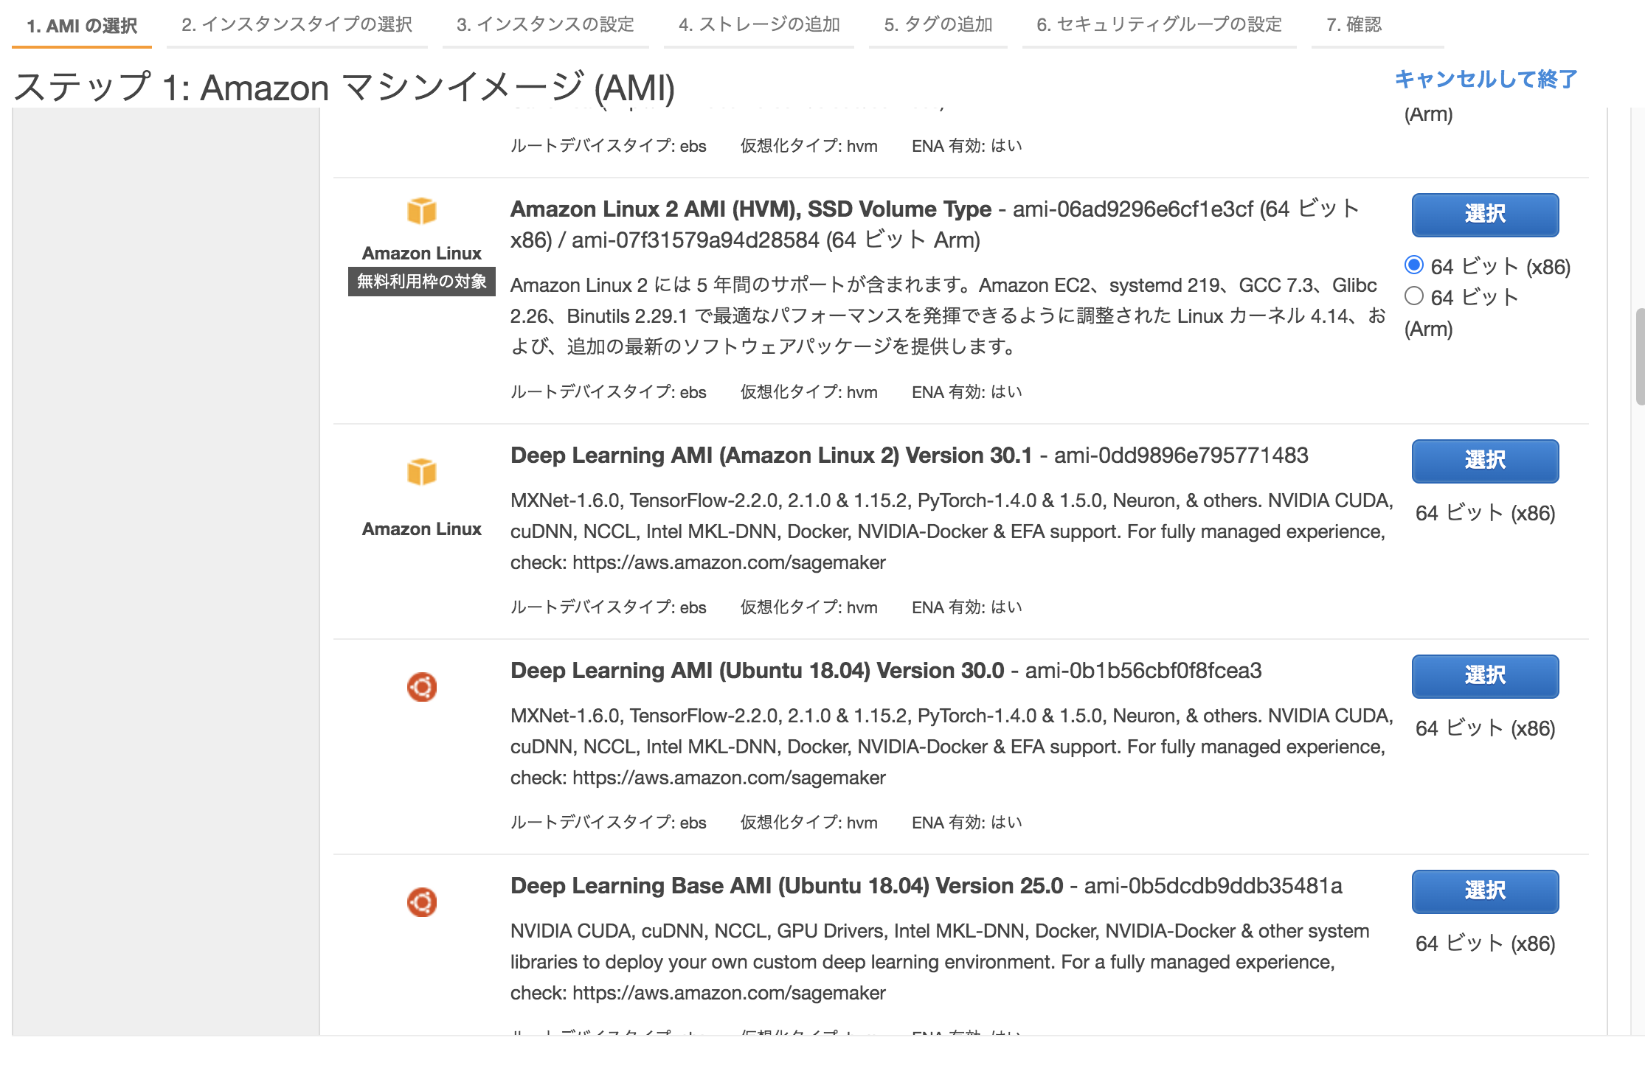The image size is (1645, 1085).
Task: Click the Ubuntu logo for Deep Learning AMI Version 30.0
Action: pyautogui.click(x=422, y=687)
